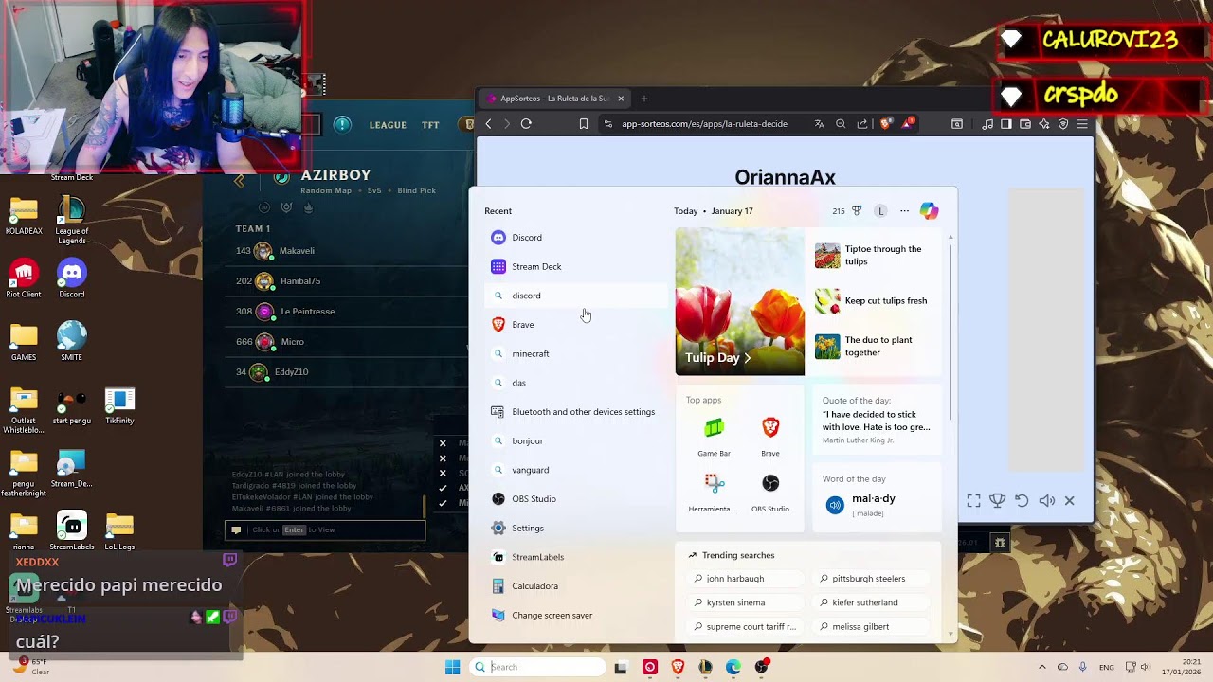The width and height of the screenshot is (1213, 682).
Task: Open Calculadora from the Recent list
Action: 575,586
